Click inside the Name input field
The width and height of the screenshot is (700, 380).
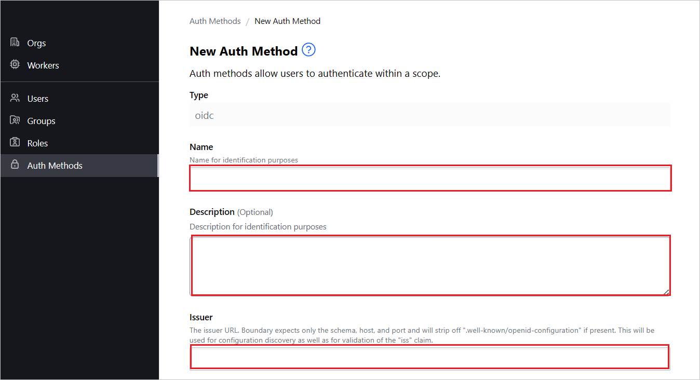(x=430, y=178)
